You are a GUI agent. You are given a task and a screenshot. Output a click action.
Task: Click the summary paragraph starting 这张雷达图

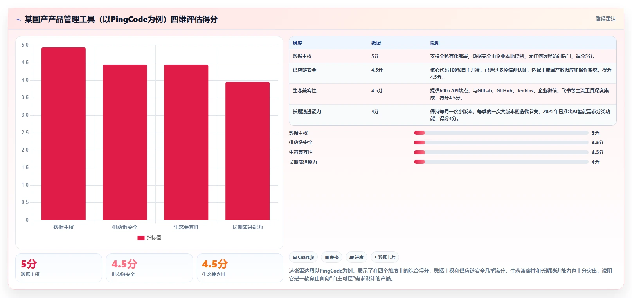point(450,275)
